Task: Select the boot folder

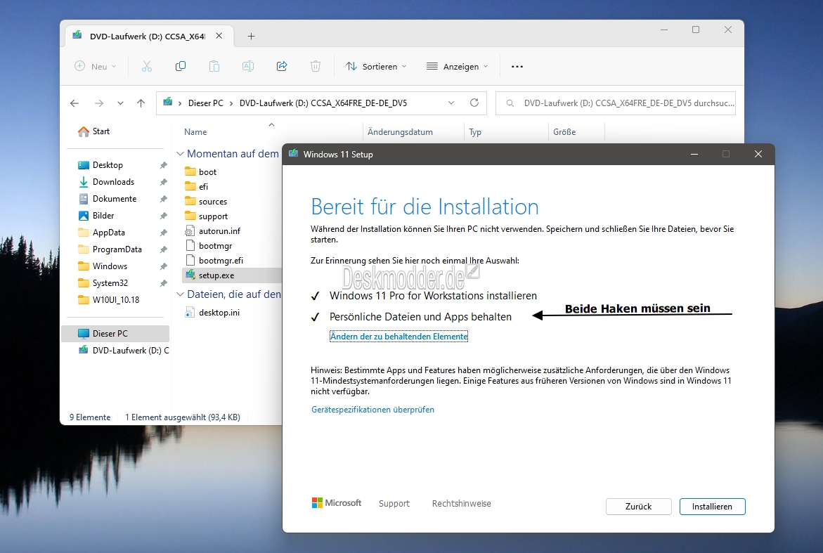Action: click(207, 171)
